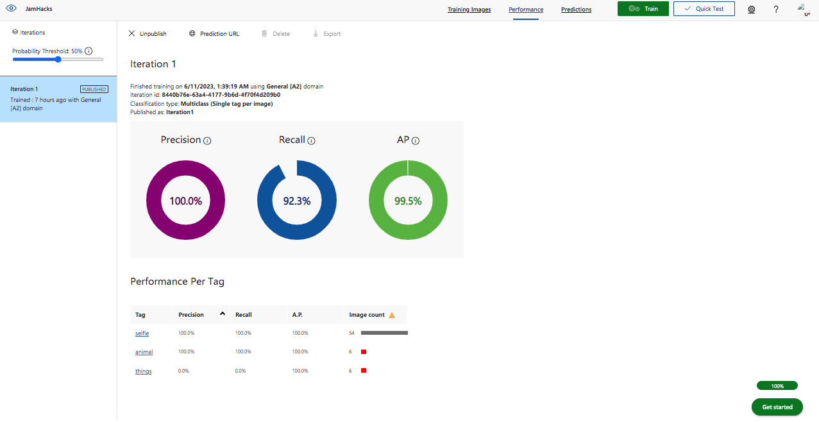This screenshot has width=819, height=422.
Task: Click the Recall donut chart showing 92.3%
Action: tap(297, 200)
